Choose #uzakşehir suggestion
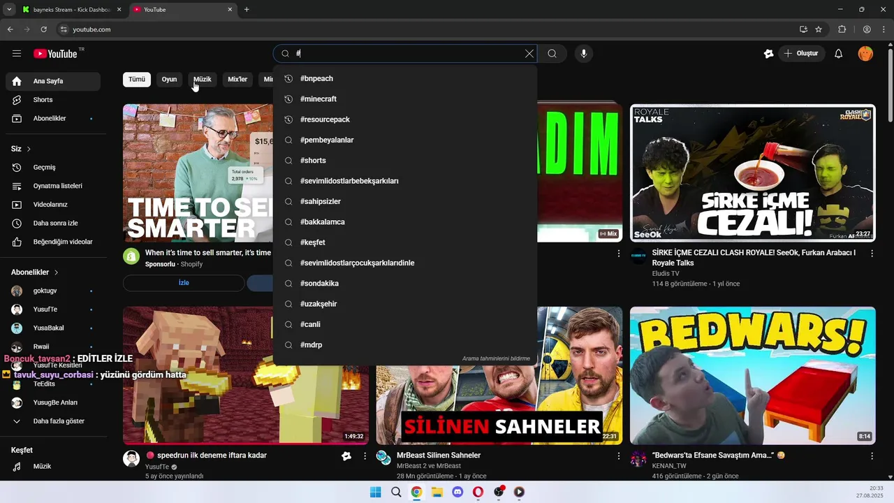Image resolution: width=894 pixels, height=503 pixels. coord(405,304)
